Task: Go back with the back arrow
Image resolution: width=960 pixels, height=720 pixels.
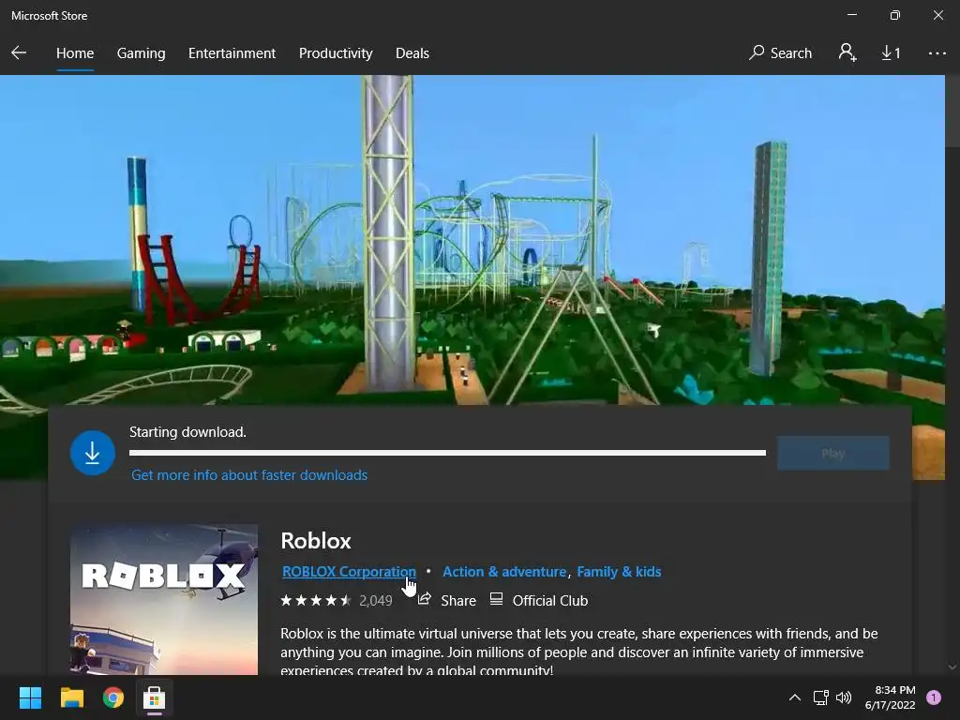Action: [x=19, y=53]
